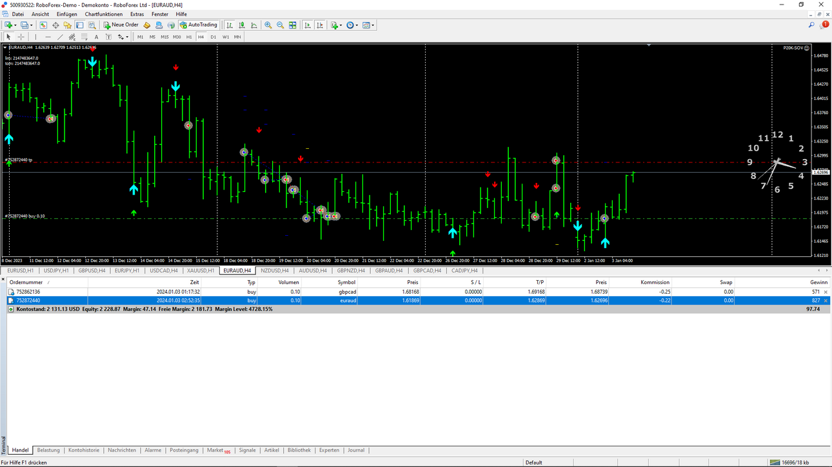832x467 pixels.
Task: Switch timeframe to M1
Action: [140, 37]
